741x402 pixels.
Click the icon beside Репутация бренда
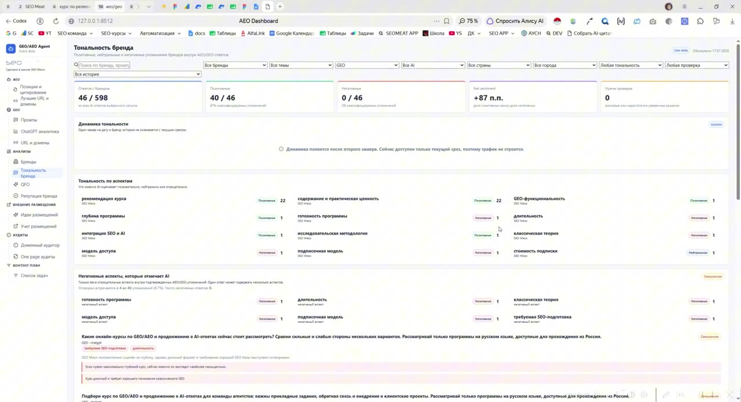click(x=16, y=196)
